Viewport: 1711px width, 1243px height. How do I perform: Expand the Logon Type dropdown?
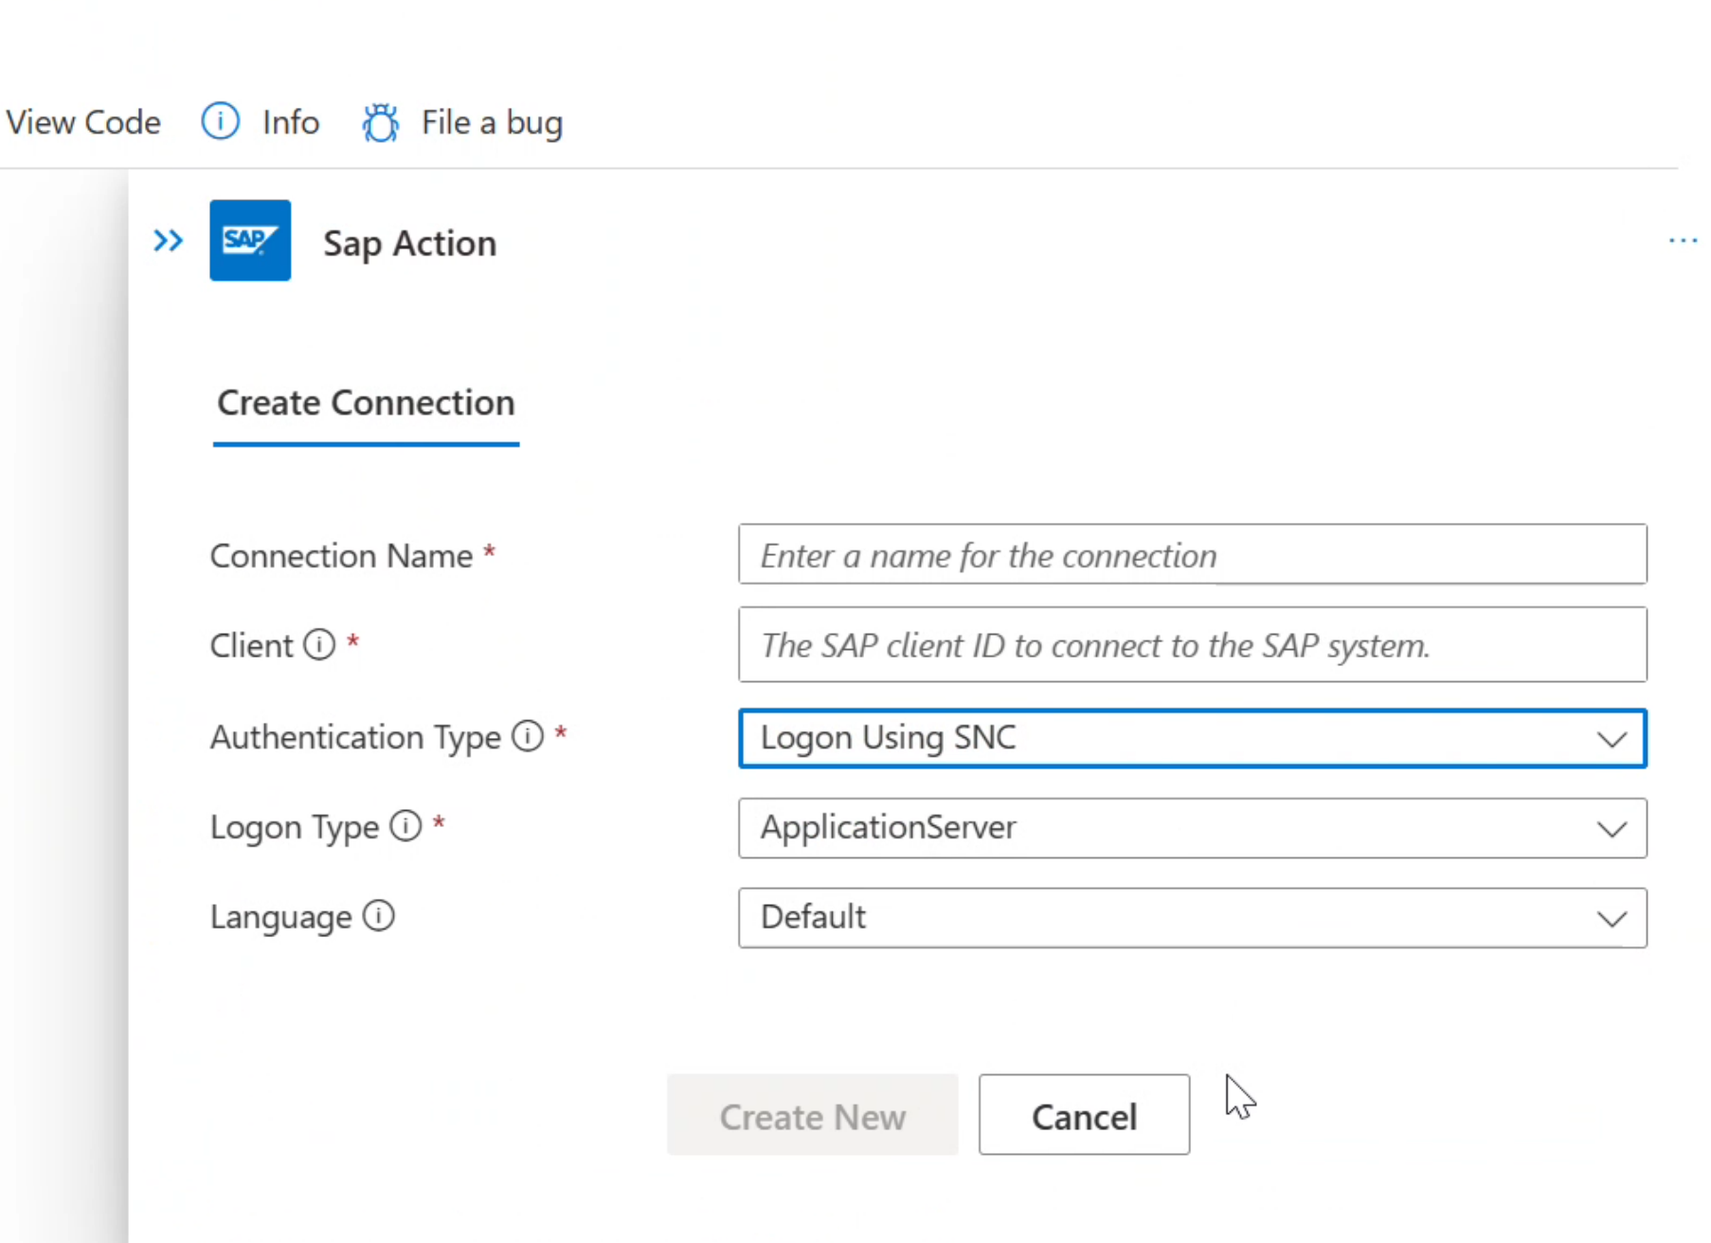(1612, 828)
